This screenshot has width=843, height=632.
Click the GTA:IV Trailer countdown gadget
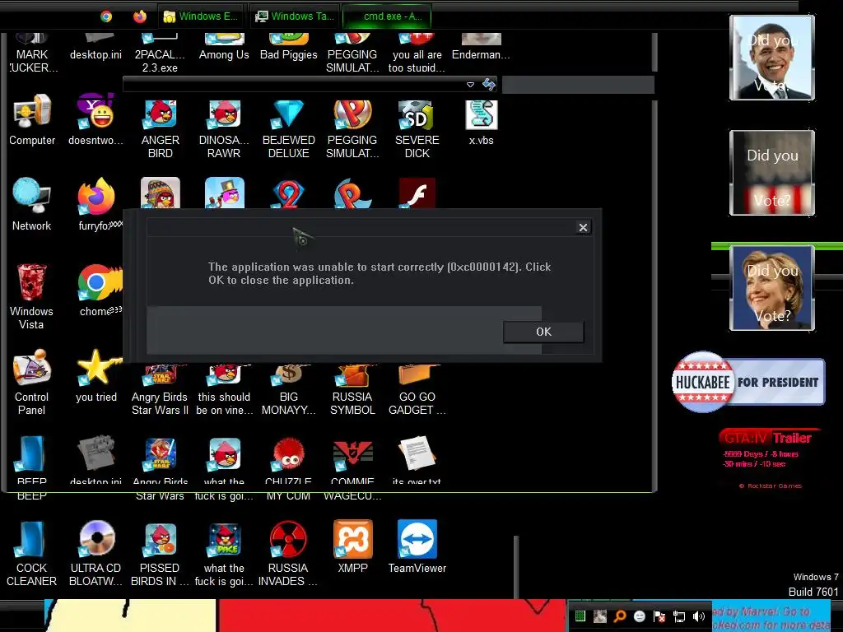[x=770, y=458]
